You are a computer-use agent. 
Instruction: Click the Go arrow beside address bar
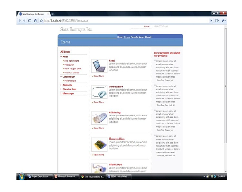click(211, 21)
